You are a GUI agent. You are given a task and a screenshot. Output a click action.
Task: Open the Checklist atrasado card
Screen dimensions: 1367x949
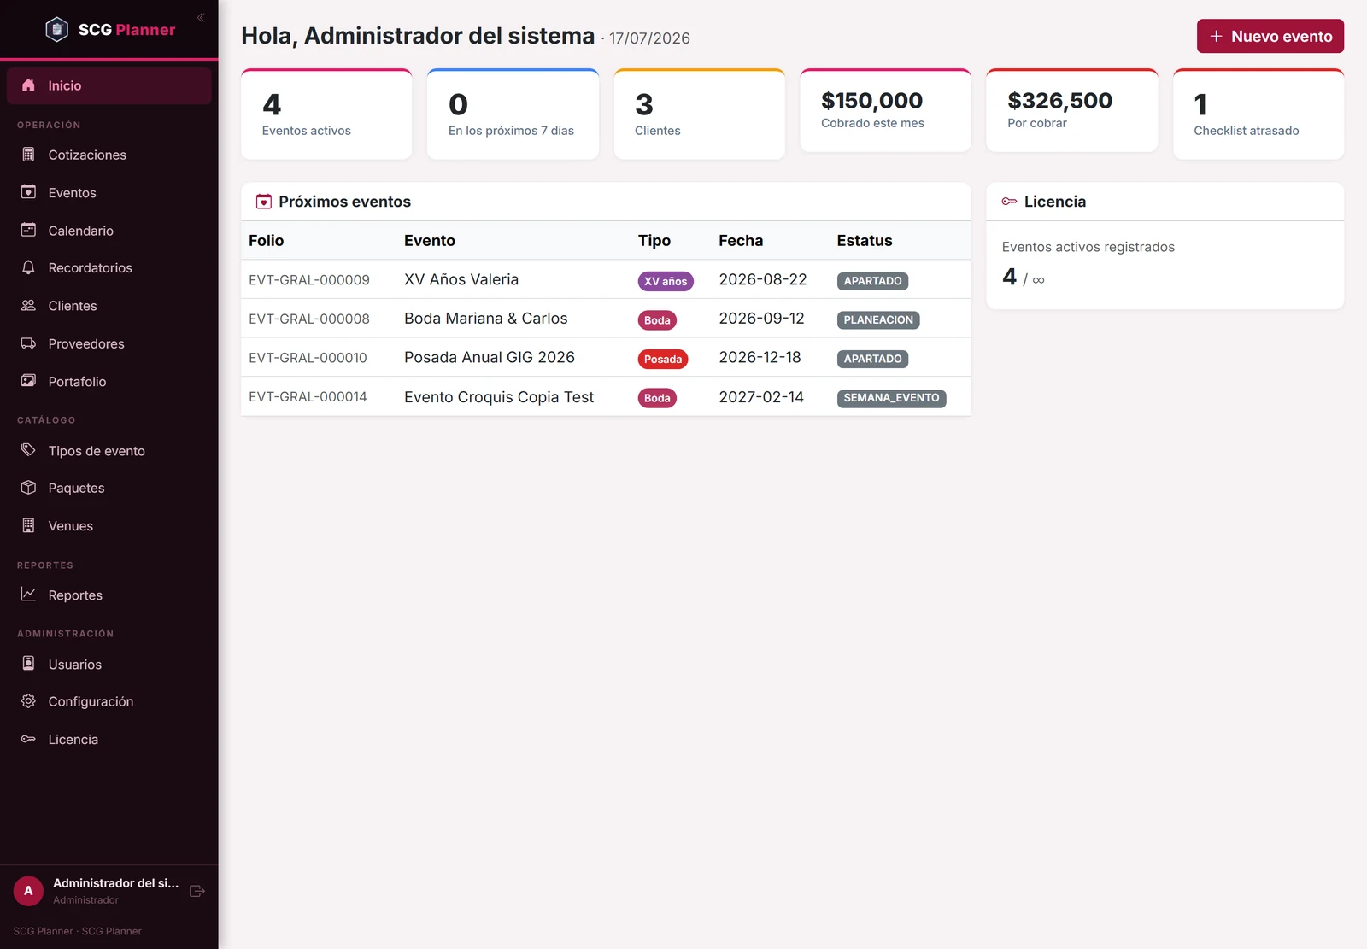click(x=1258, y=114)
